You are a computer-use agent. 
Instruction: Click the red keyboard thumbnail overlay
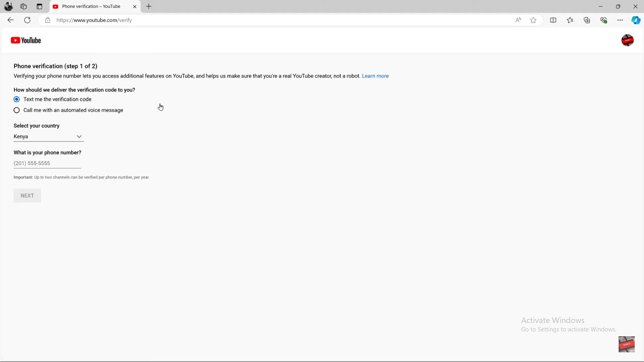(626, 344)
